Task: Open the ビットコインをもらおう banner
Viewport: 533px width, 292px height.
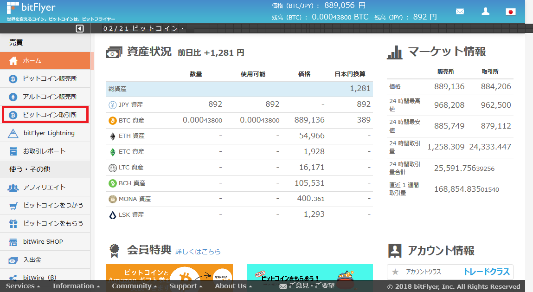Action: pyautogui.click(x=310, y=273)
